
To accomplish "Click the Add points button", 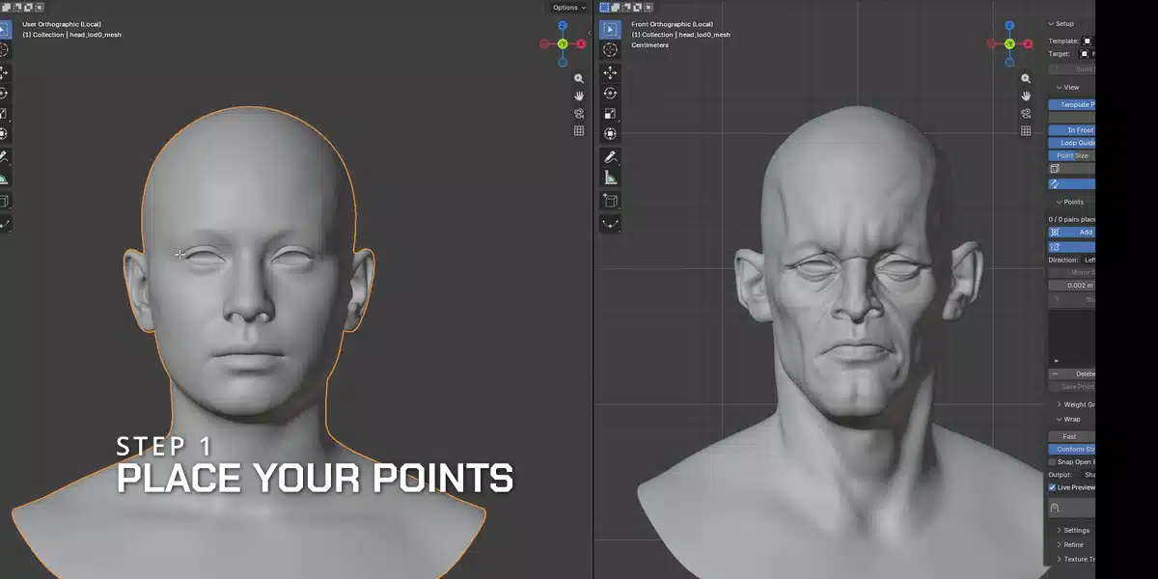I will click(x=1072, y=232).
